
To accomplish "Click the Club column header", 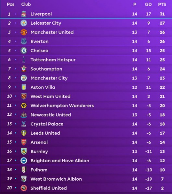I will [x=26, y=4].
